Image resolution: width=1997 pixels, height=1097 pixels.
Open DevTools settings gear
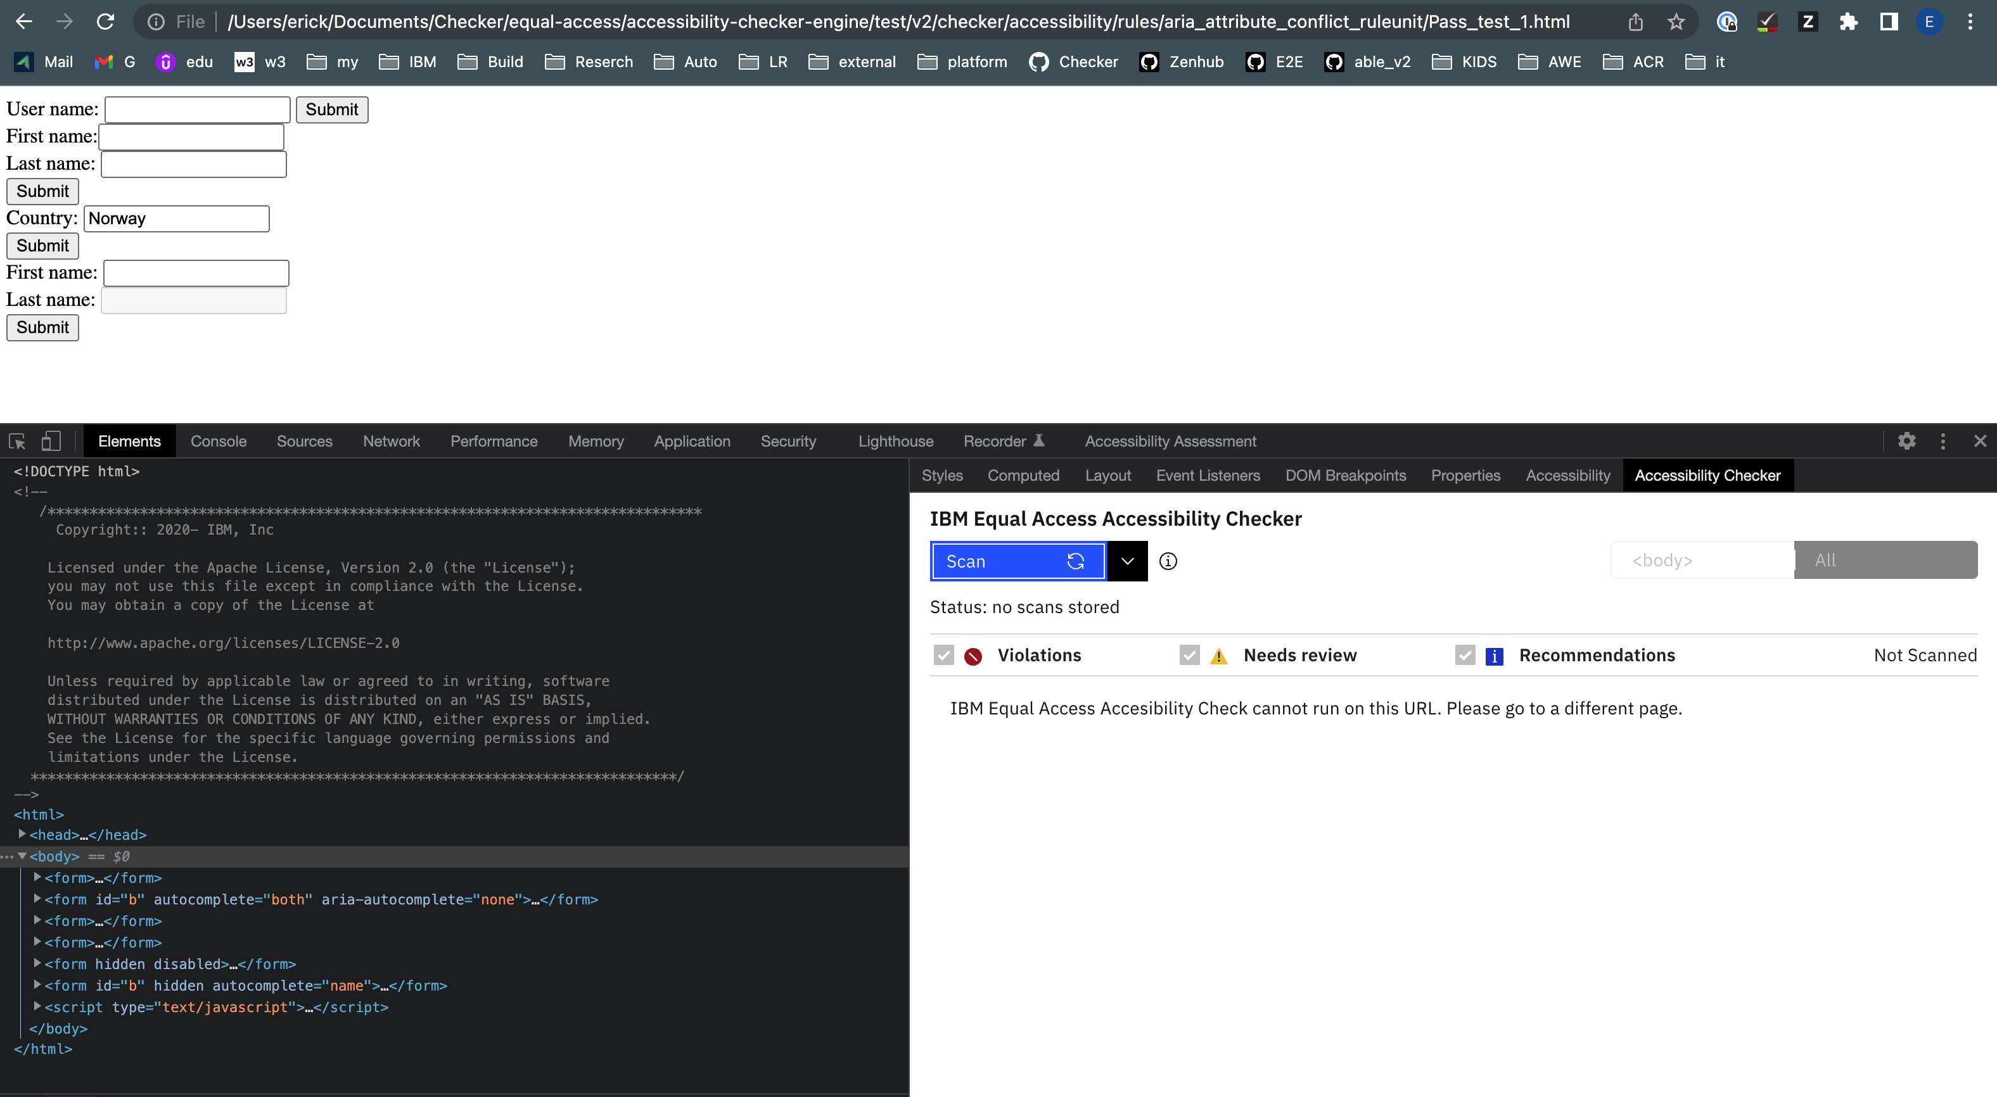(x=1906, y=440)
